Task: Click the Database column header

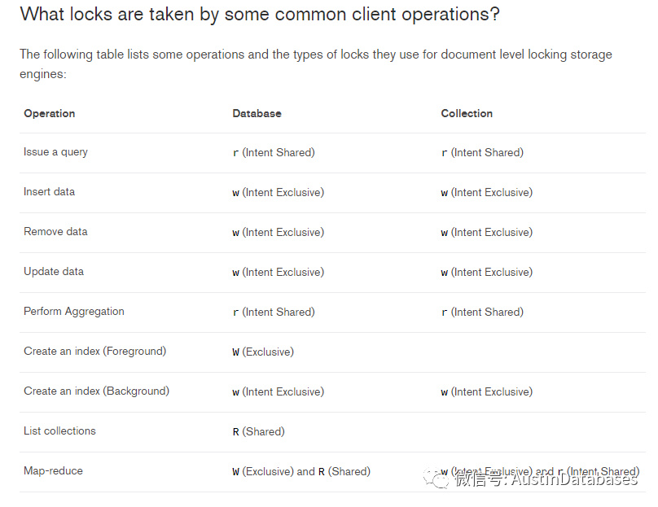Action: pos(257,113)
